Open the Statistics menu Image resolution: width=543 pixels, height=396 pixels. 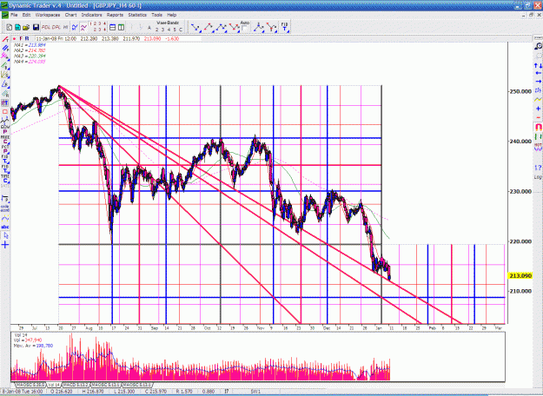click(137, 15)
